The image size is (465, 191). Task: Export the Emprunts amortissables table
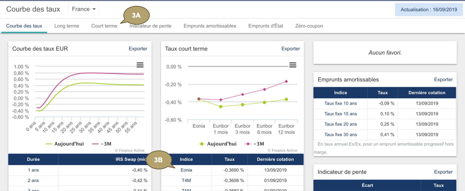(x=443, y=79)
